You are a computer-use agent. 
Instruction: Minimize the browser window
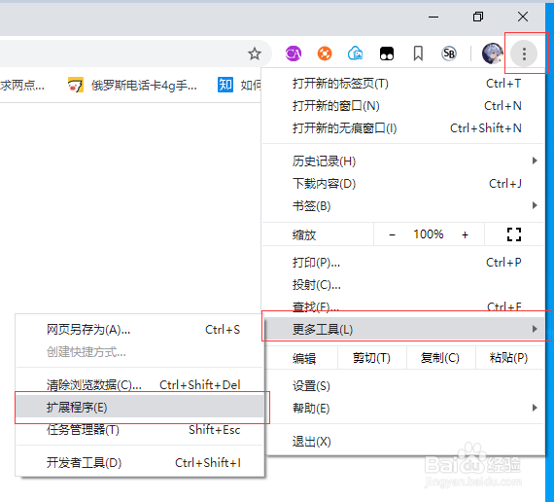point(433,17)
